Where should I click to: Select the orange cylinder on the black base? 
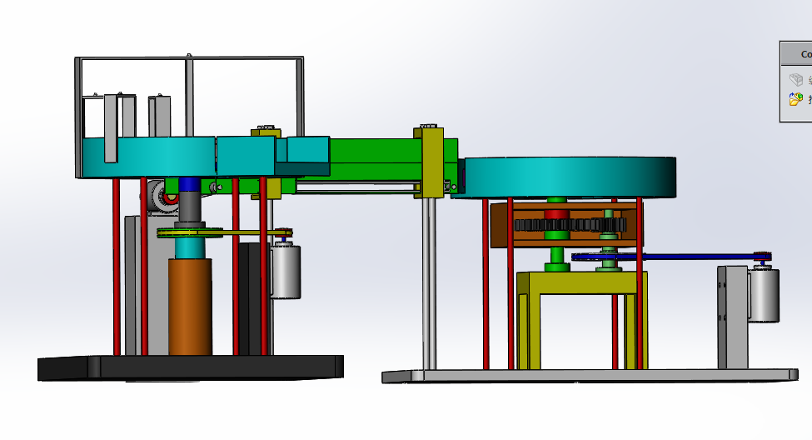(190, 307)
